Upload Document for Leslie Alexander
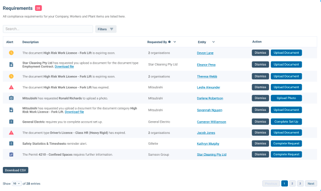The image size is (321, 191). tap(286, 87)
